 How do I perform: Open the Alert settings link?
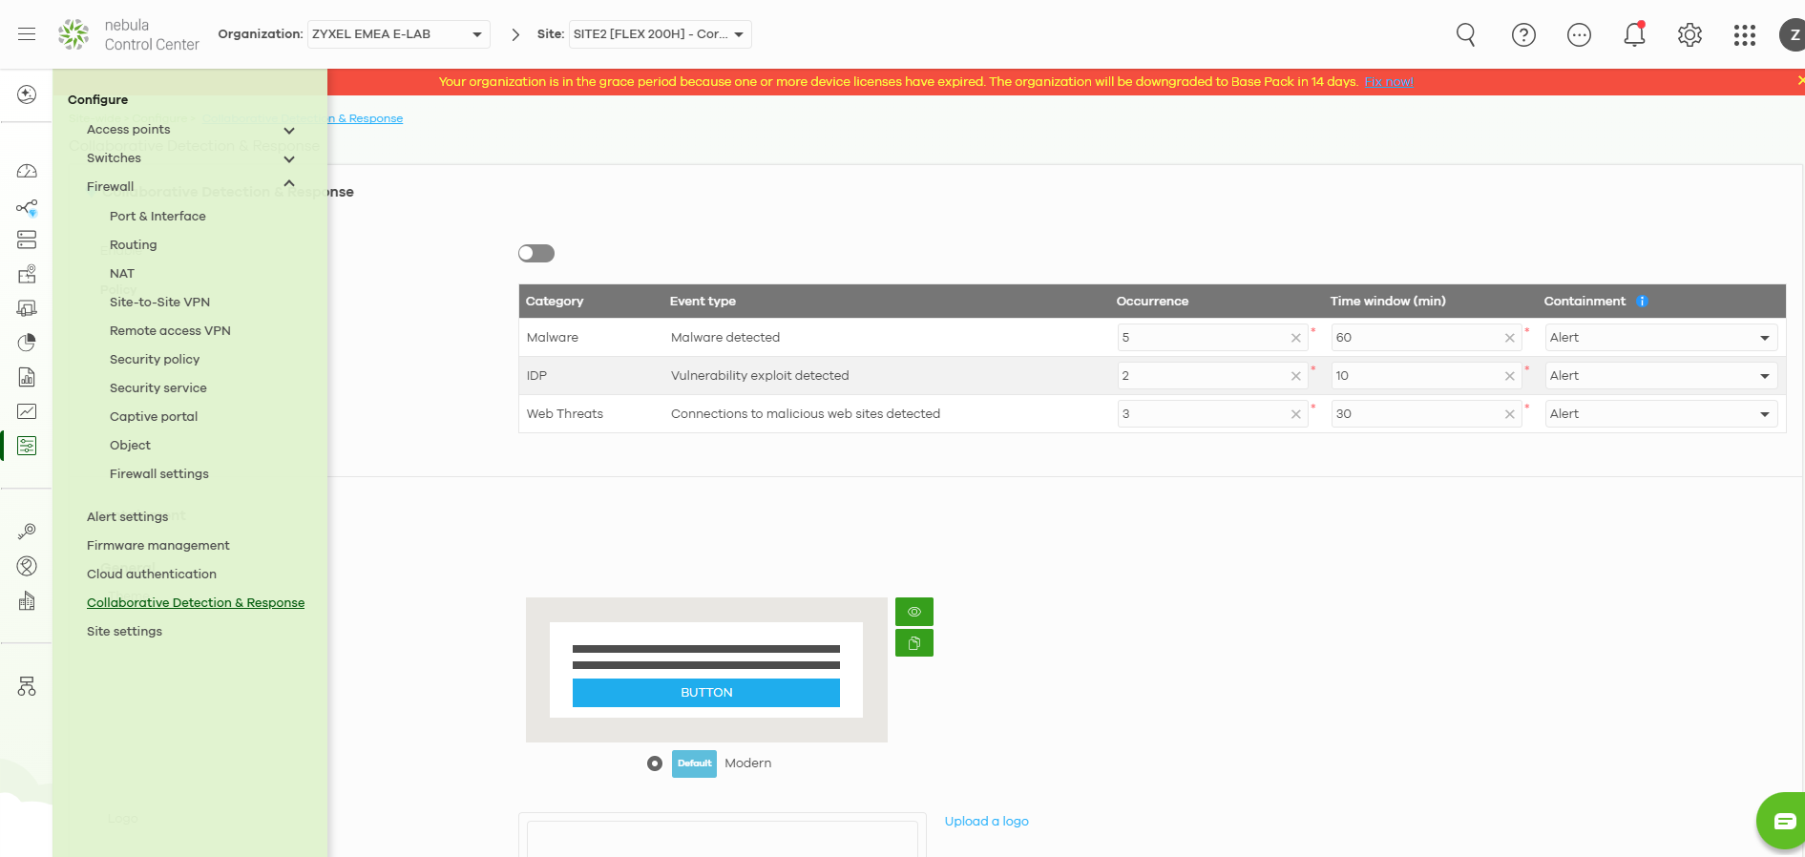pos(128,517)
